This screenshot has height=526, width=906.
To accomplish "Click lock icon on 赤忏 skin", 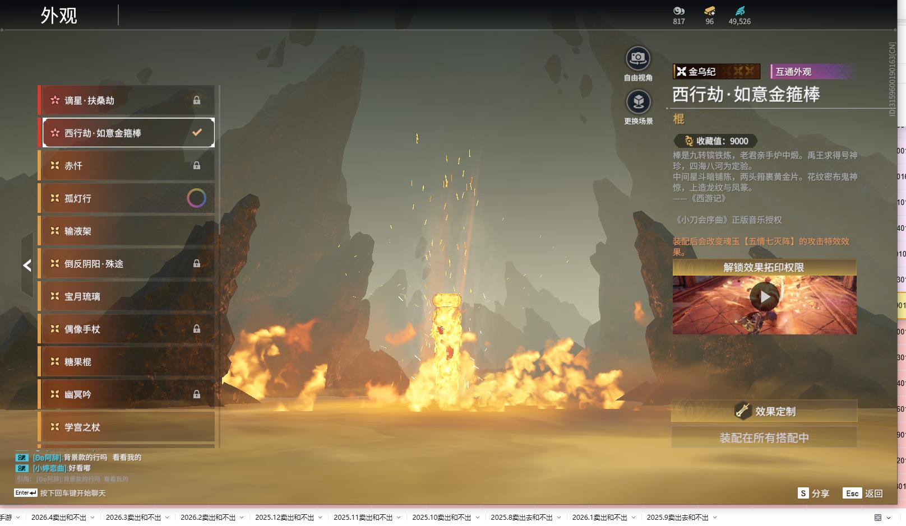I will click(197, 166).
